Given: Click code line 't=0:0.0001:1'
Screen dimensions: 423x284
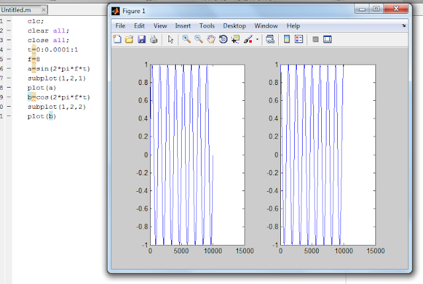Looking at the screenshot, I should (53, 50).
